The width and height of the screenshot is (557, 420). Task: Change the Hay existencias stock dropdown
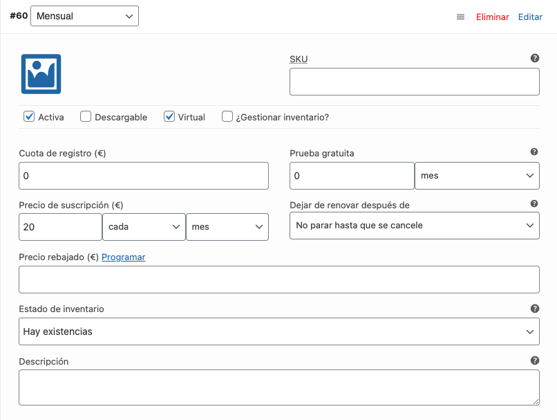(278, 331)
